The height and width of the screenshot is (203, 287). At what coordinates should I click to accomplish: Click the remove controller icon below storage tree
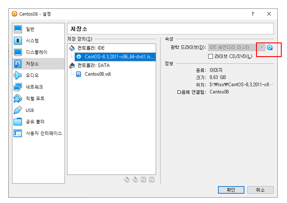click(135, 180)
